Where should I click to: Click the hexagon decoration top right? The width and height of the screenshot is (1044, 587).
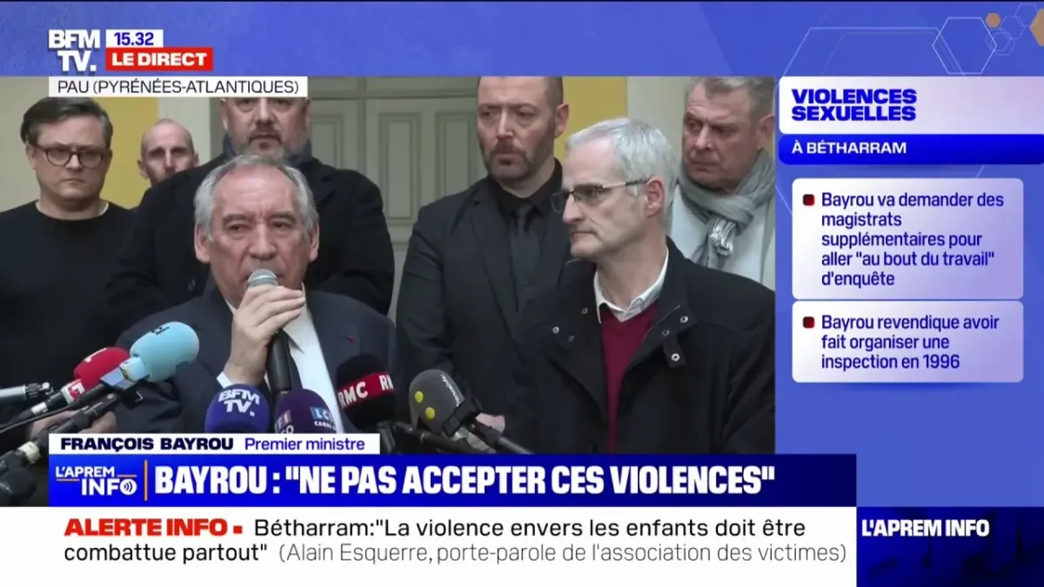[964, 45]
